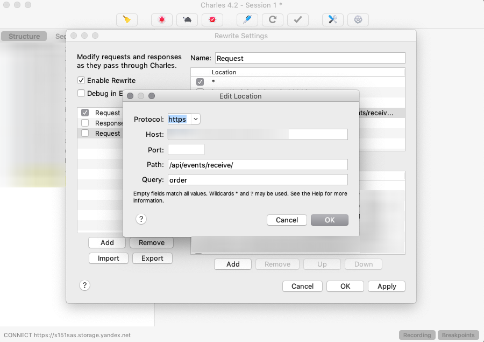Click the broom clear session icon
484x342 pixels.
(127, 20)
